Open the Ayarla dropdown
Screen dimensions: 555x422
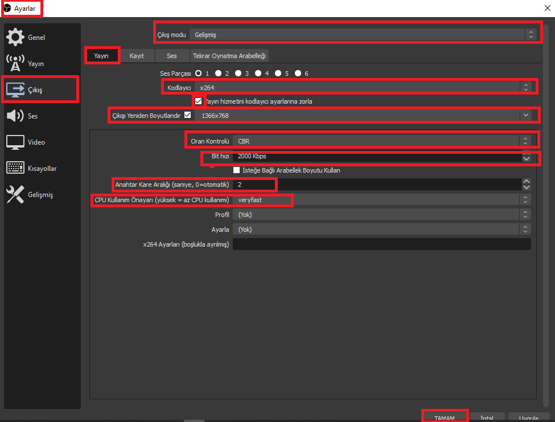pos(382,230)
